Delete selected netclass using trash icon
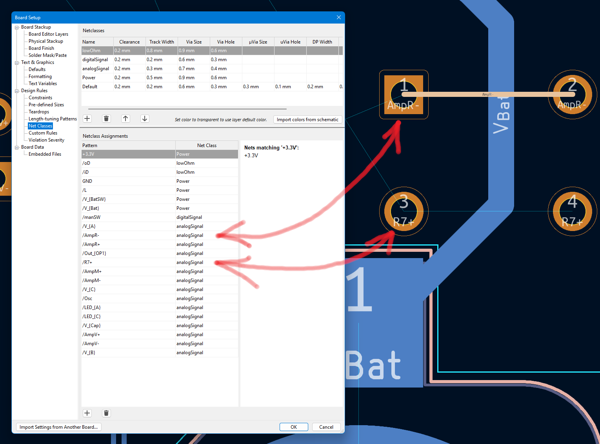 point(106,118)
